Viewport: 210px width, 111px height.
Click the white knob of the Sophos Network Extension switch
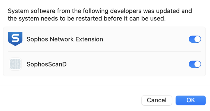pos(198,39)
